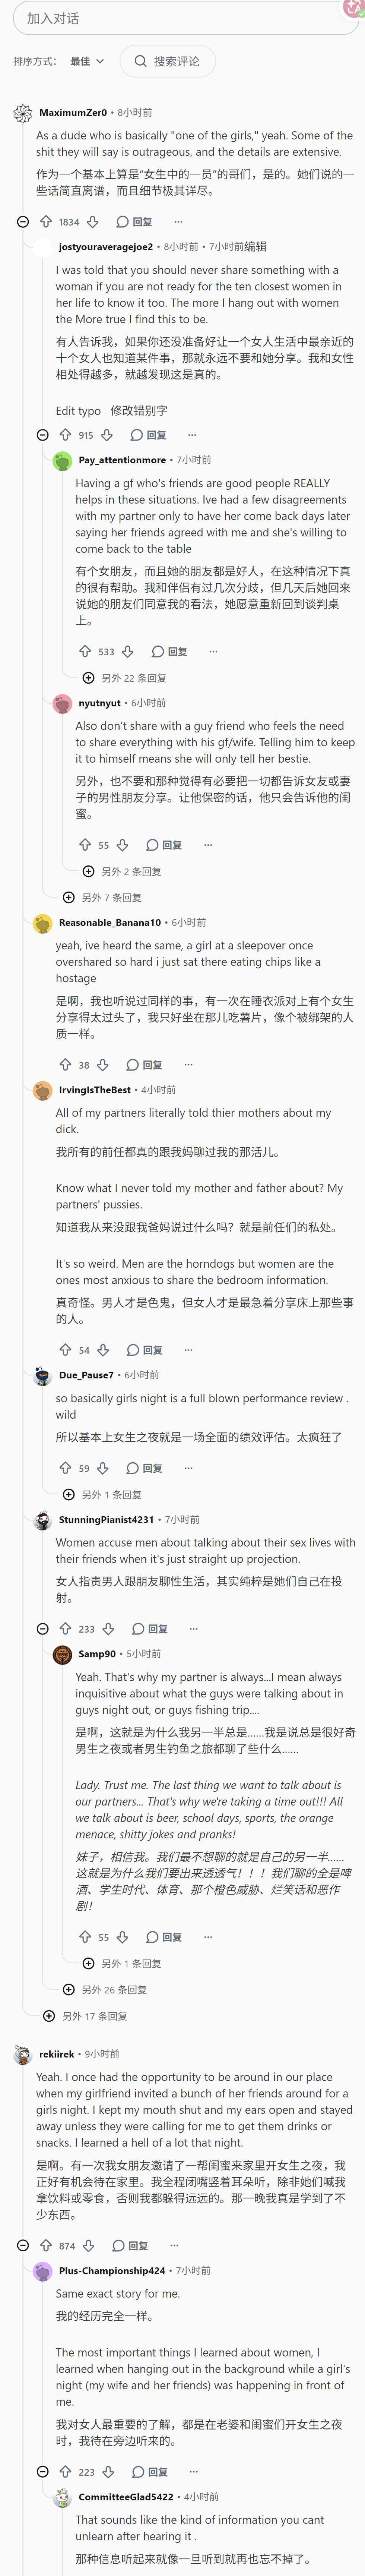Collapse StunningPianist4231's comment thread
The image size is (365, 2576).
[x=42, y=1629]
